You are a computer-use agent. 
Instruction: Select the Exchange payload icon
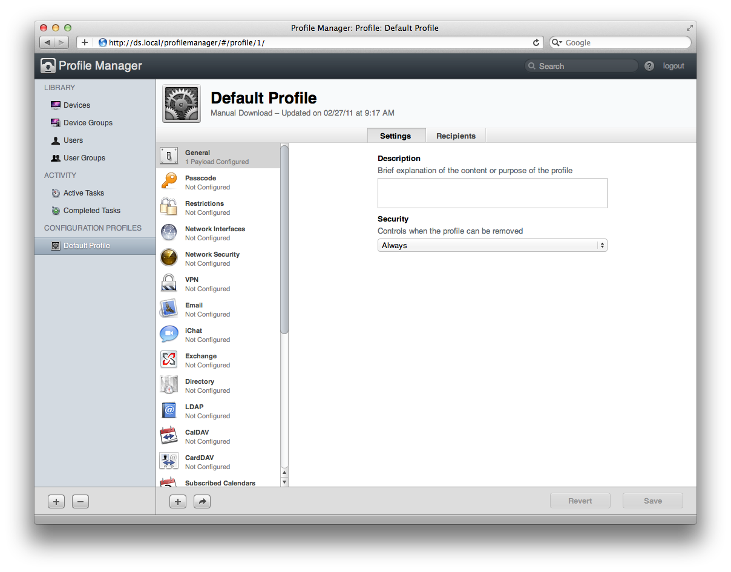(x=169, y=359)
